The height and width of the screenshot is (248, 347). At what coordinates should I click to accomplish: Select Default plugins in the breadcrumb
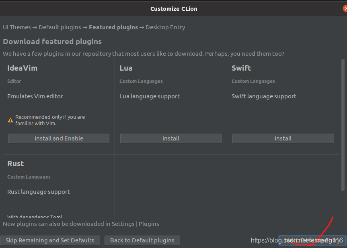[60, 27]
